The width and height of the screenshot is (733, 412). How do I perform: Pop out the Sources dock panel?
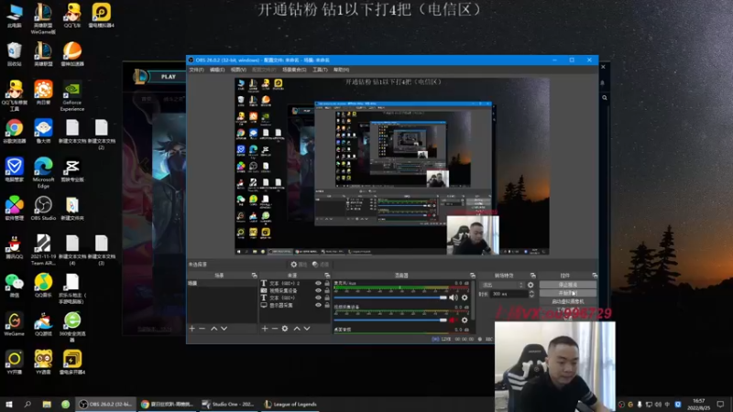(x=327, y=276)
